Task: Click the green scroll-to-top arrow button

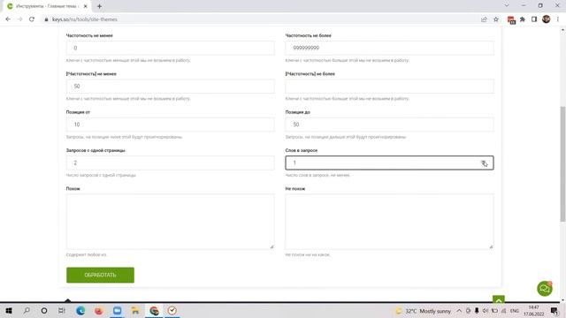Action: pyautogui.click(x=499, y=299)
